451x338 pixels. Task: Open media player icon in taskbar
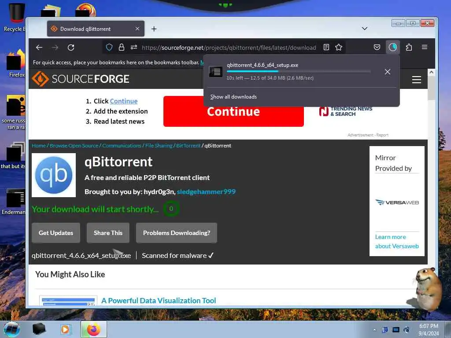pos(65,329)
